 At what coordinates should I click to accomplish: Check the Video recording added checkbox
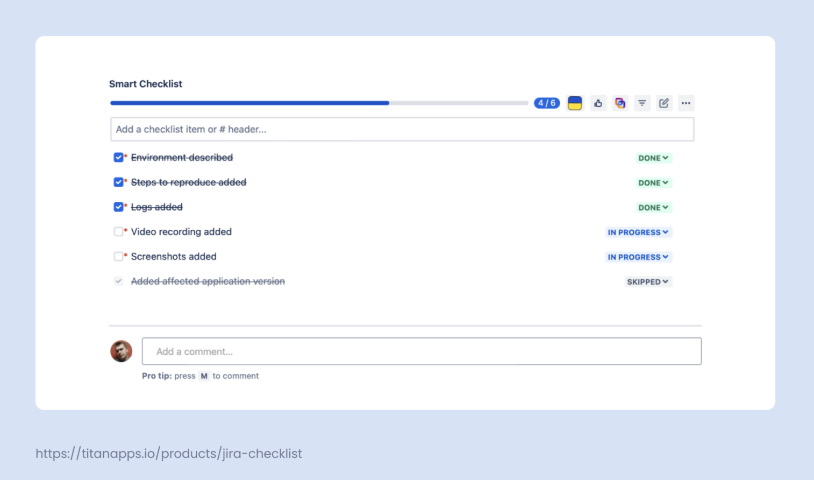118,232
